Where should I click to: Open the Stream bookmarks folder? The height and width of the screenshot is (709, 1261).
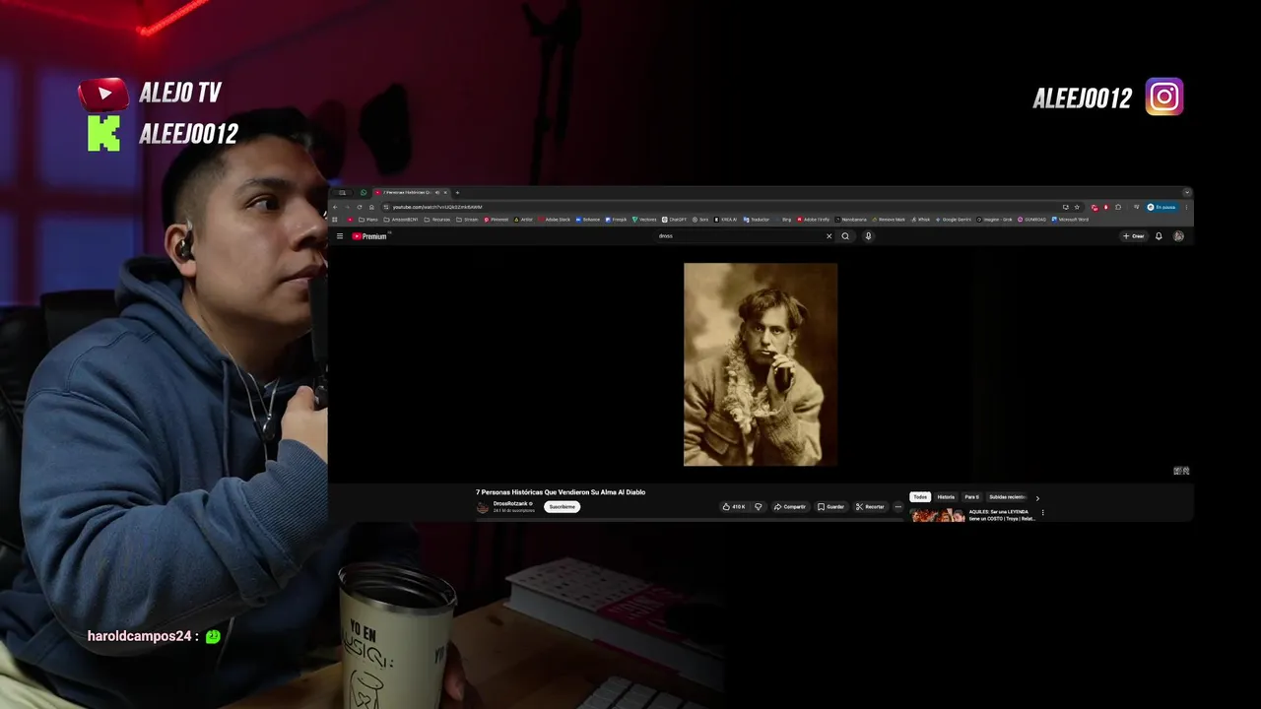pos(467,220)
